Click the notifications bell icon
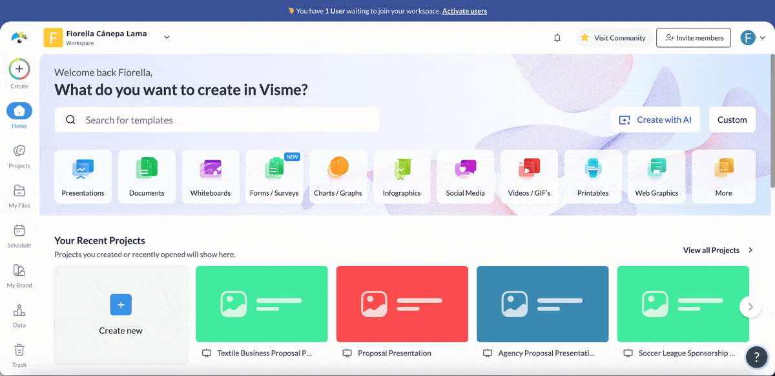 coord(557,38)
